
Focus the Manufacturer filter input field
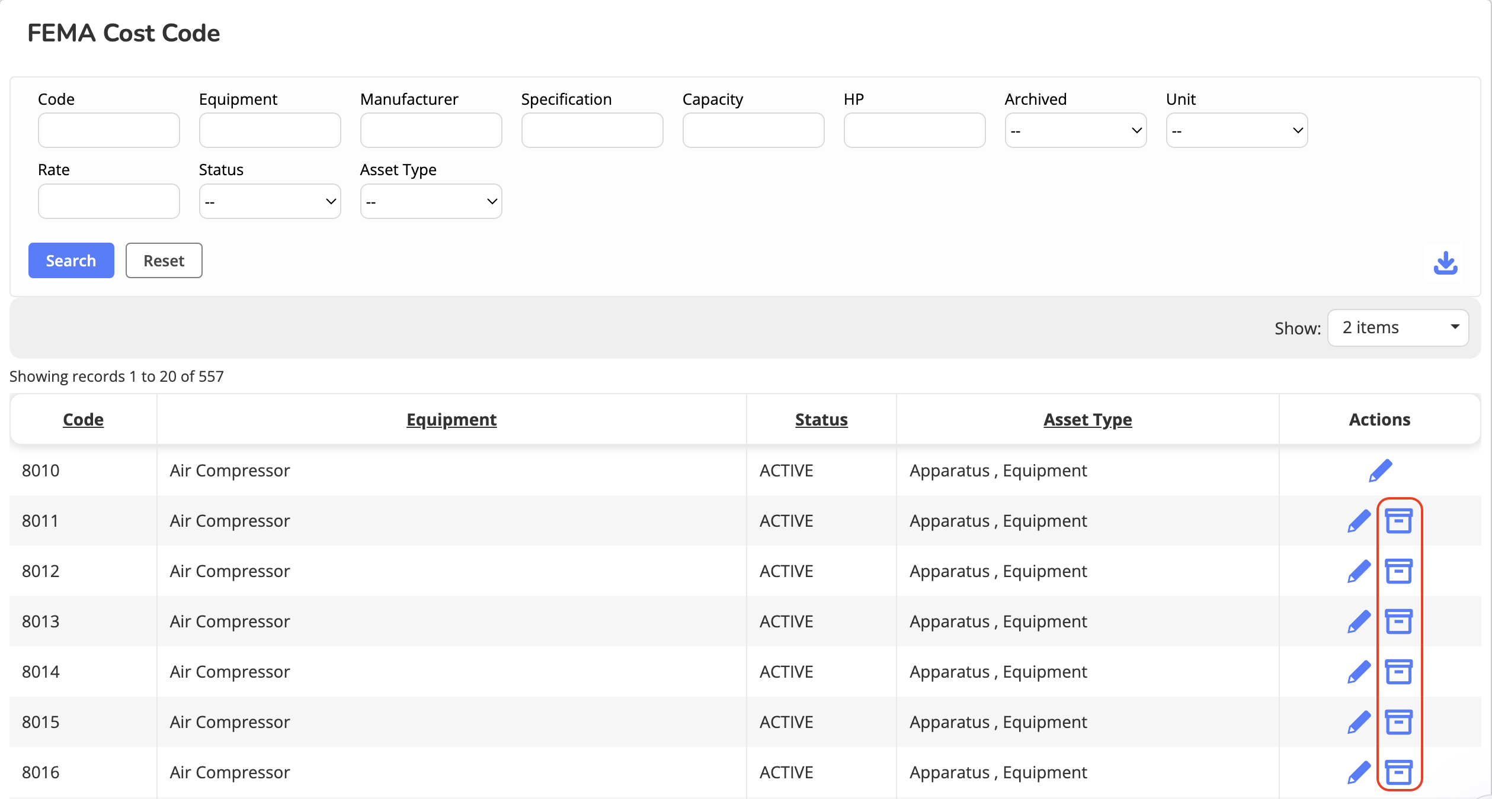(x=431, y=130)
